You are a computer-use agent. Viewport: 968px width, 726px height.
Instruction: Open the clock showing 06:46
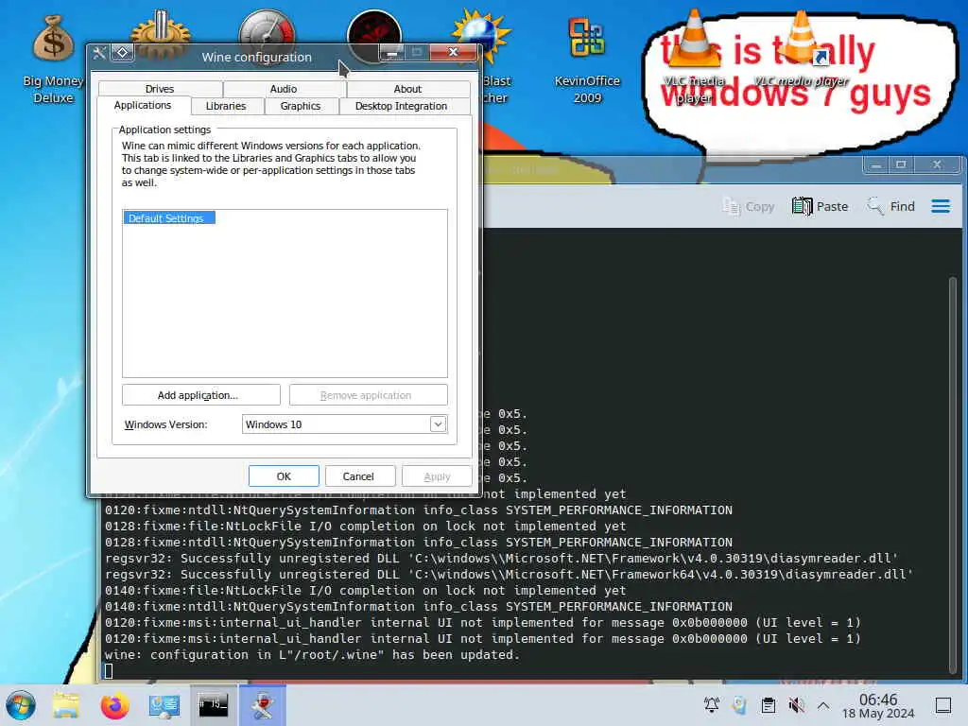click(878, 705)
